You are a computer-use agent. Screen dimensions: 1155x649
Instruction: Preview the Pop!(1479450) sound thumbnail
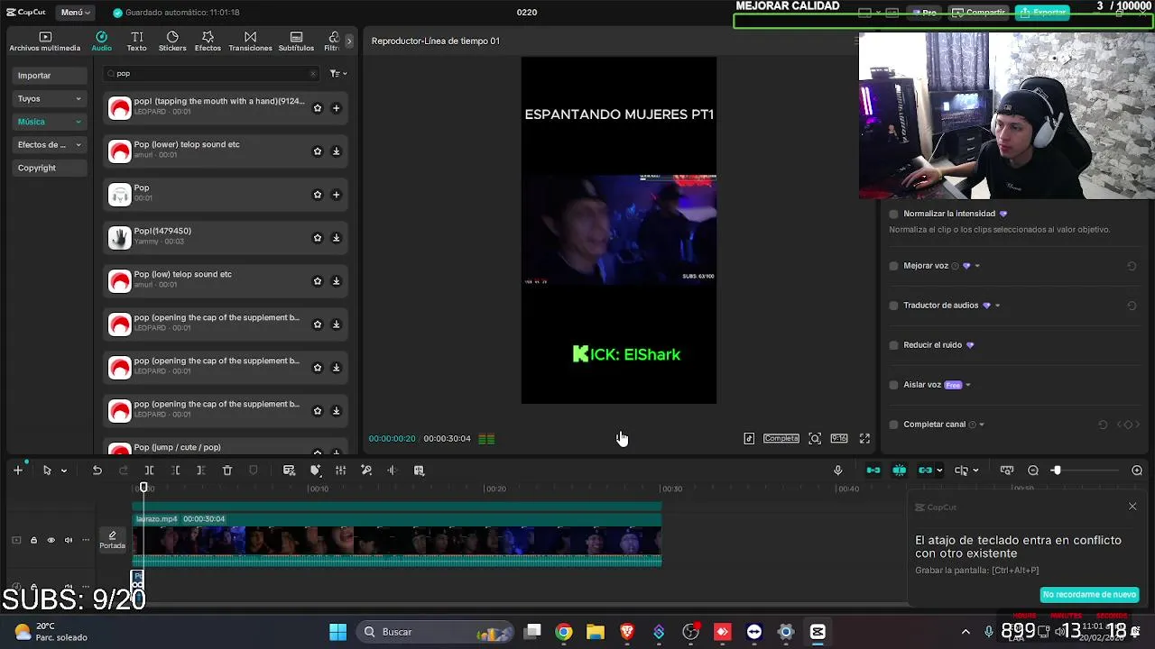pyautogui.click(x=119, y=238)
